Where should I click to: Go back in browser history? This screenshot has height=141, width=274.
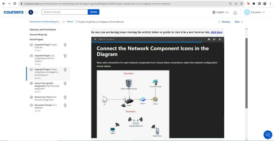tap(4, 3)
